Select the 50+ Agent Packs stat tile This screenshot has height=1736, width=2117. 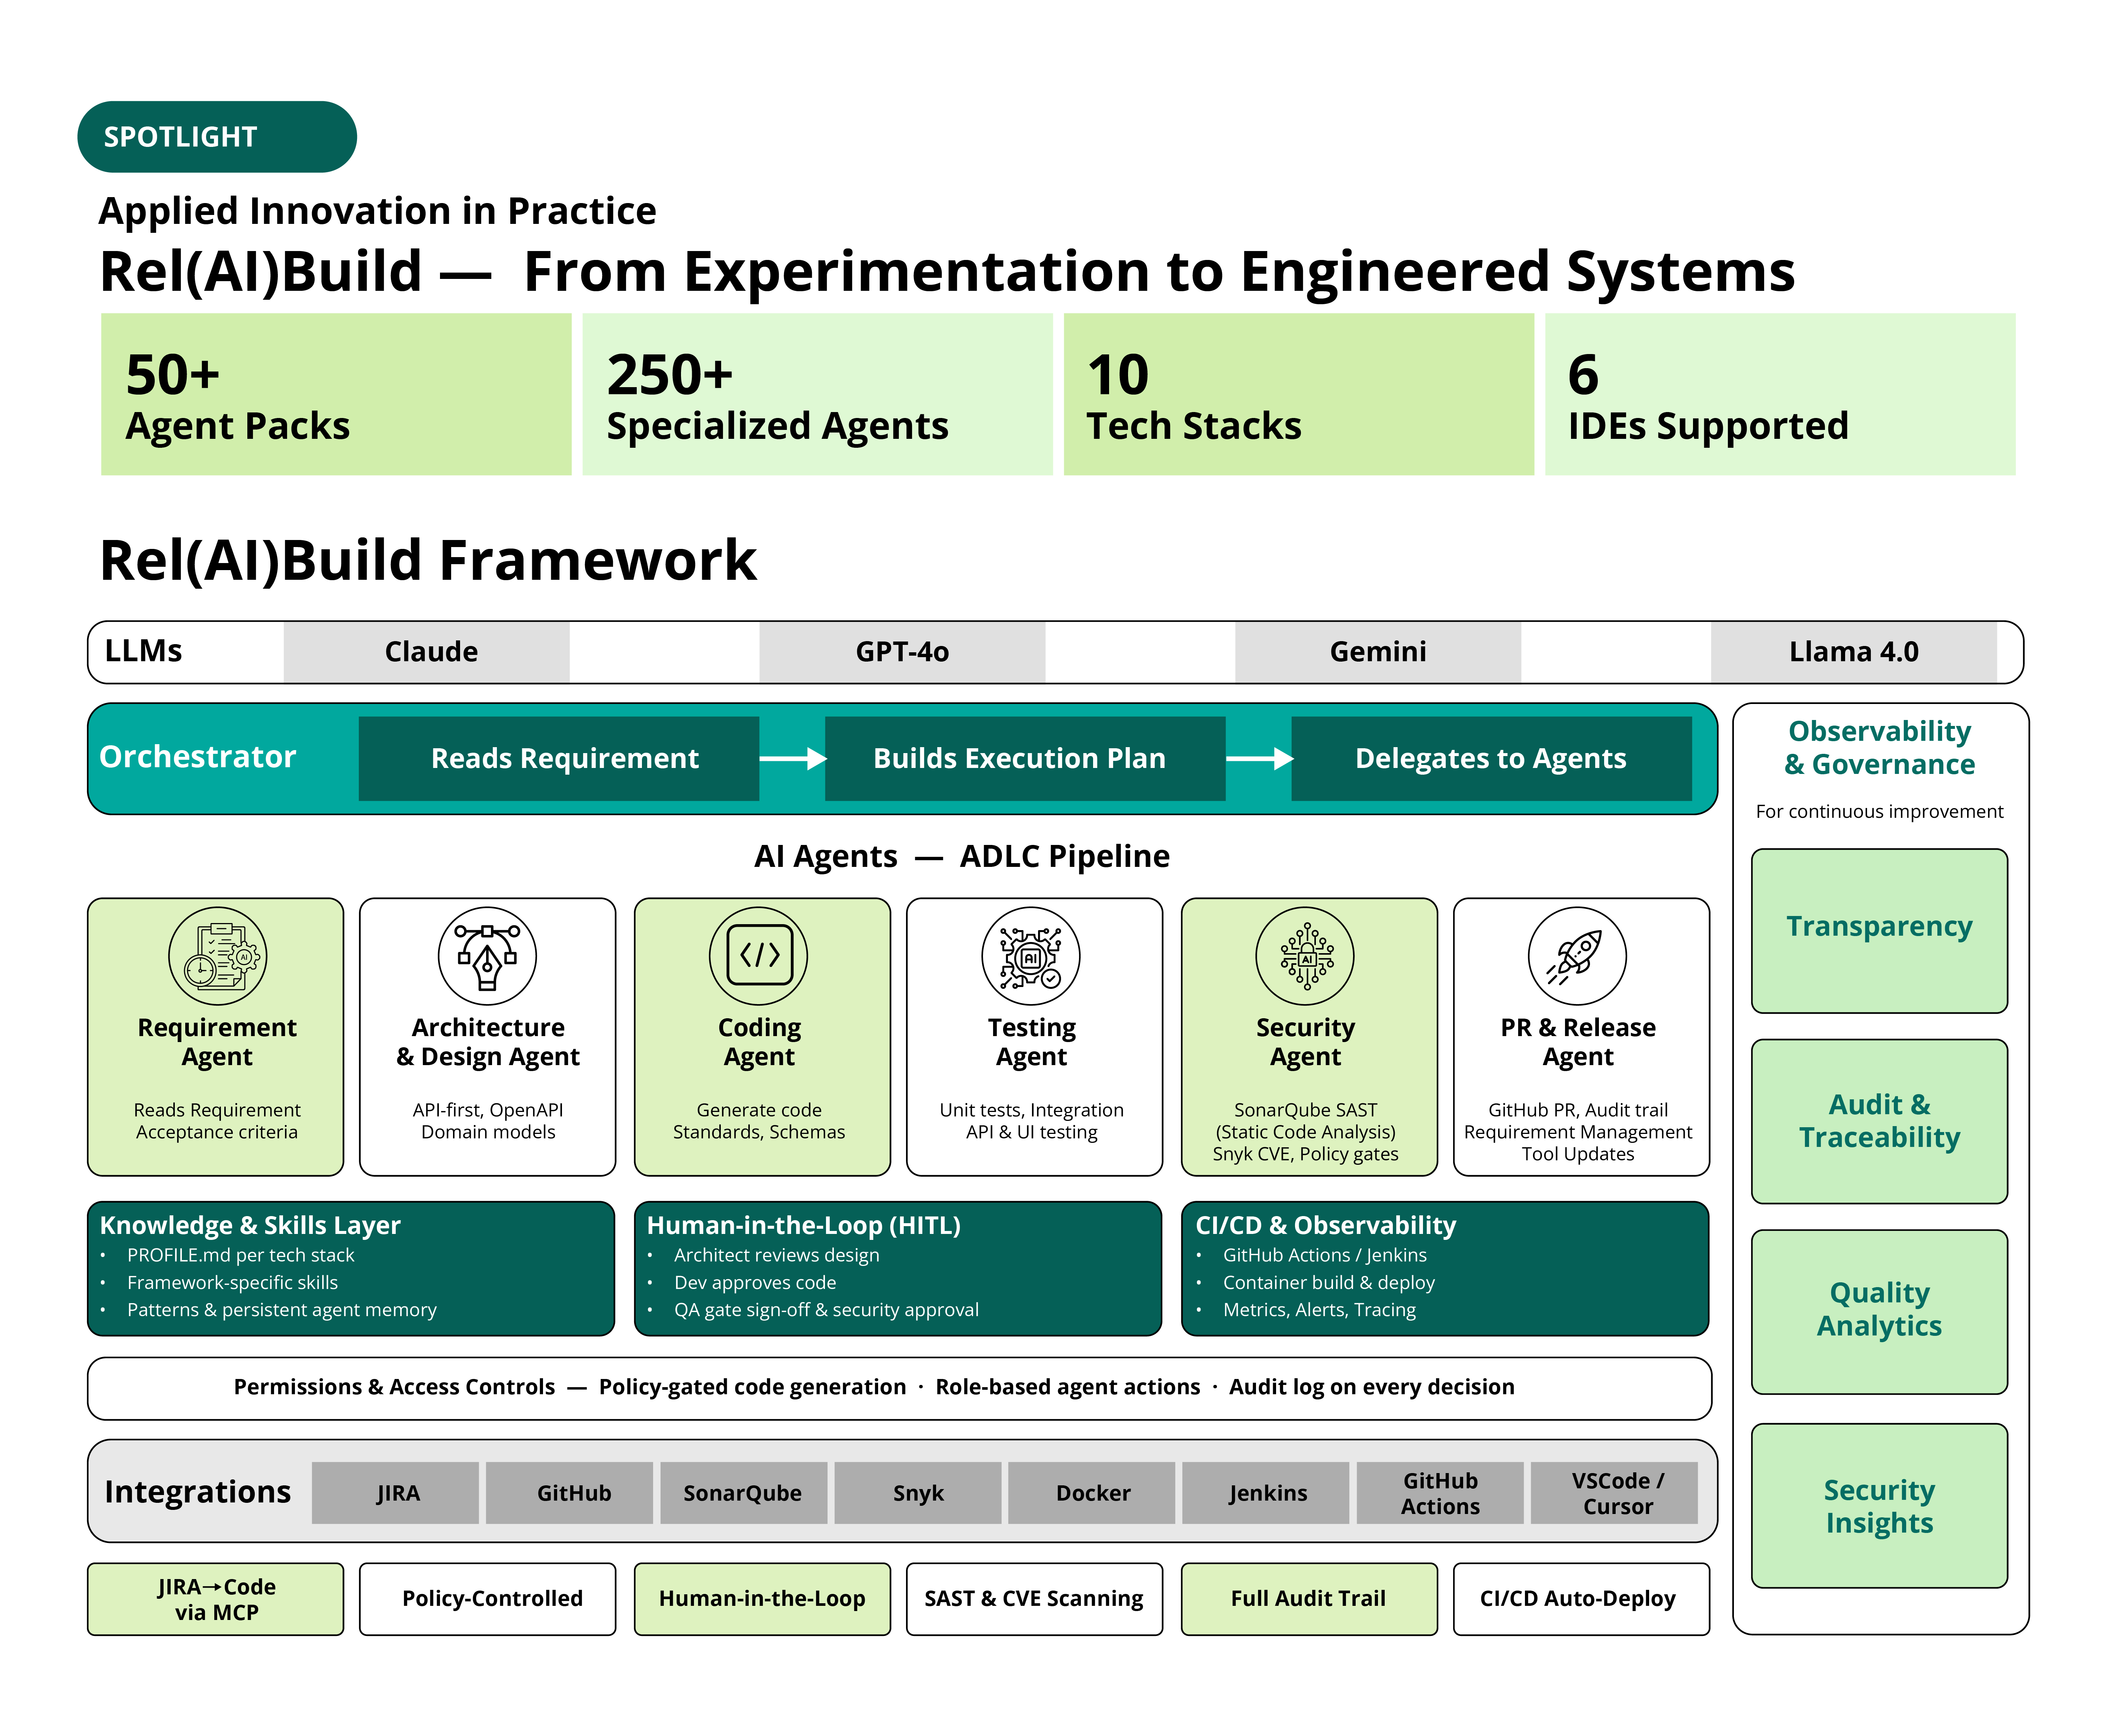[336, 394]
